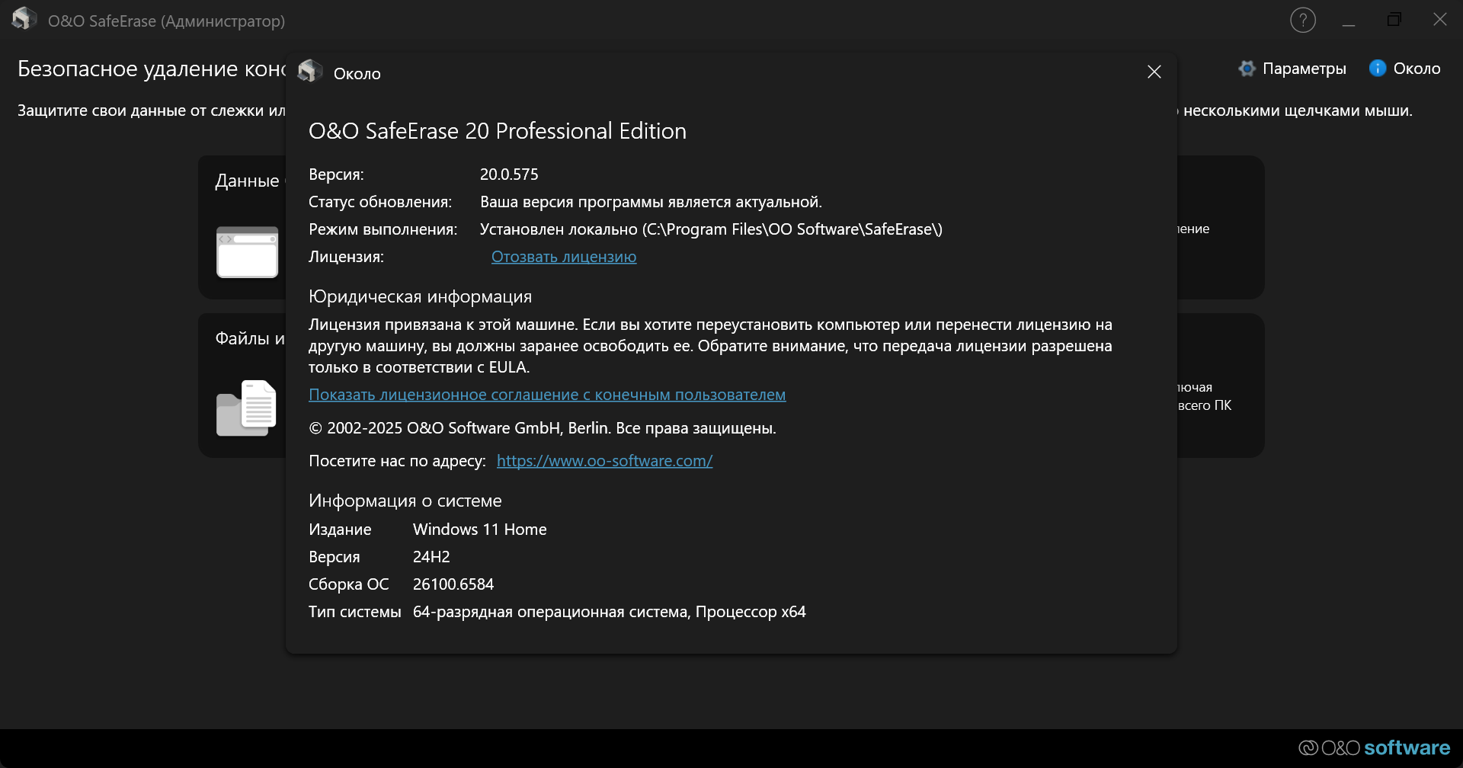The width and height of the screenshot is (1463, 768).
Task: Minimize the O&O SafeErase window
Action: point(1348,21)
